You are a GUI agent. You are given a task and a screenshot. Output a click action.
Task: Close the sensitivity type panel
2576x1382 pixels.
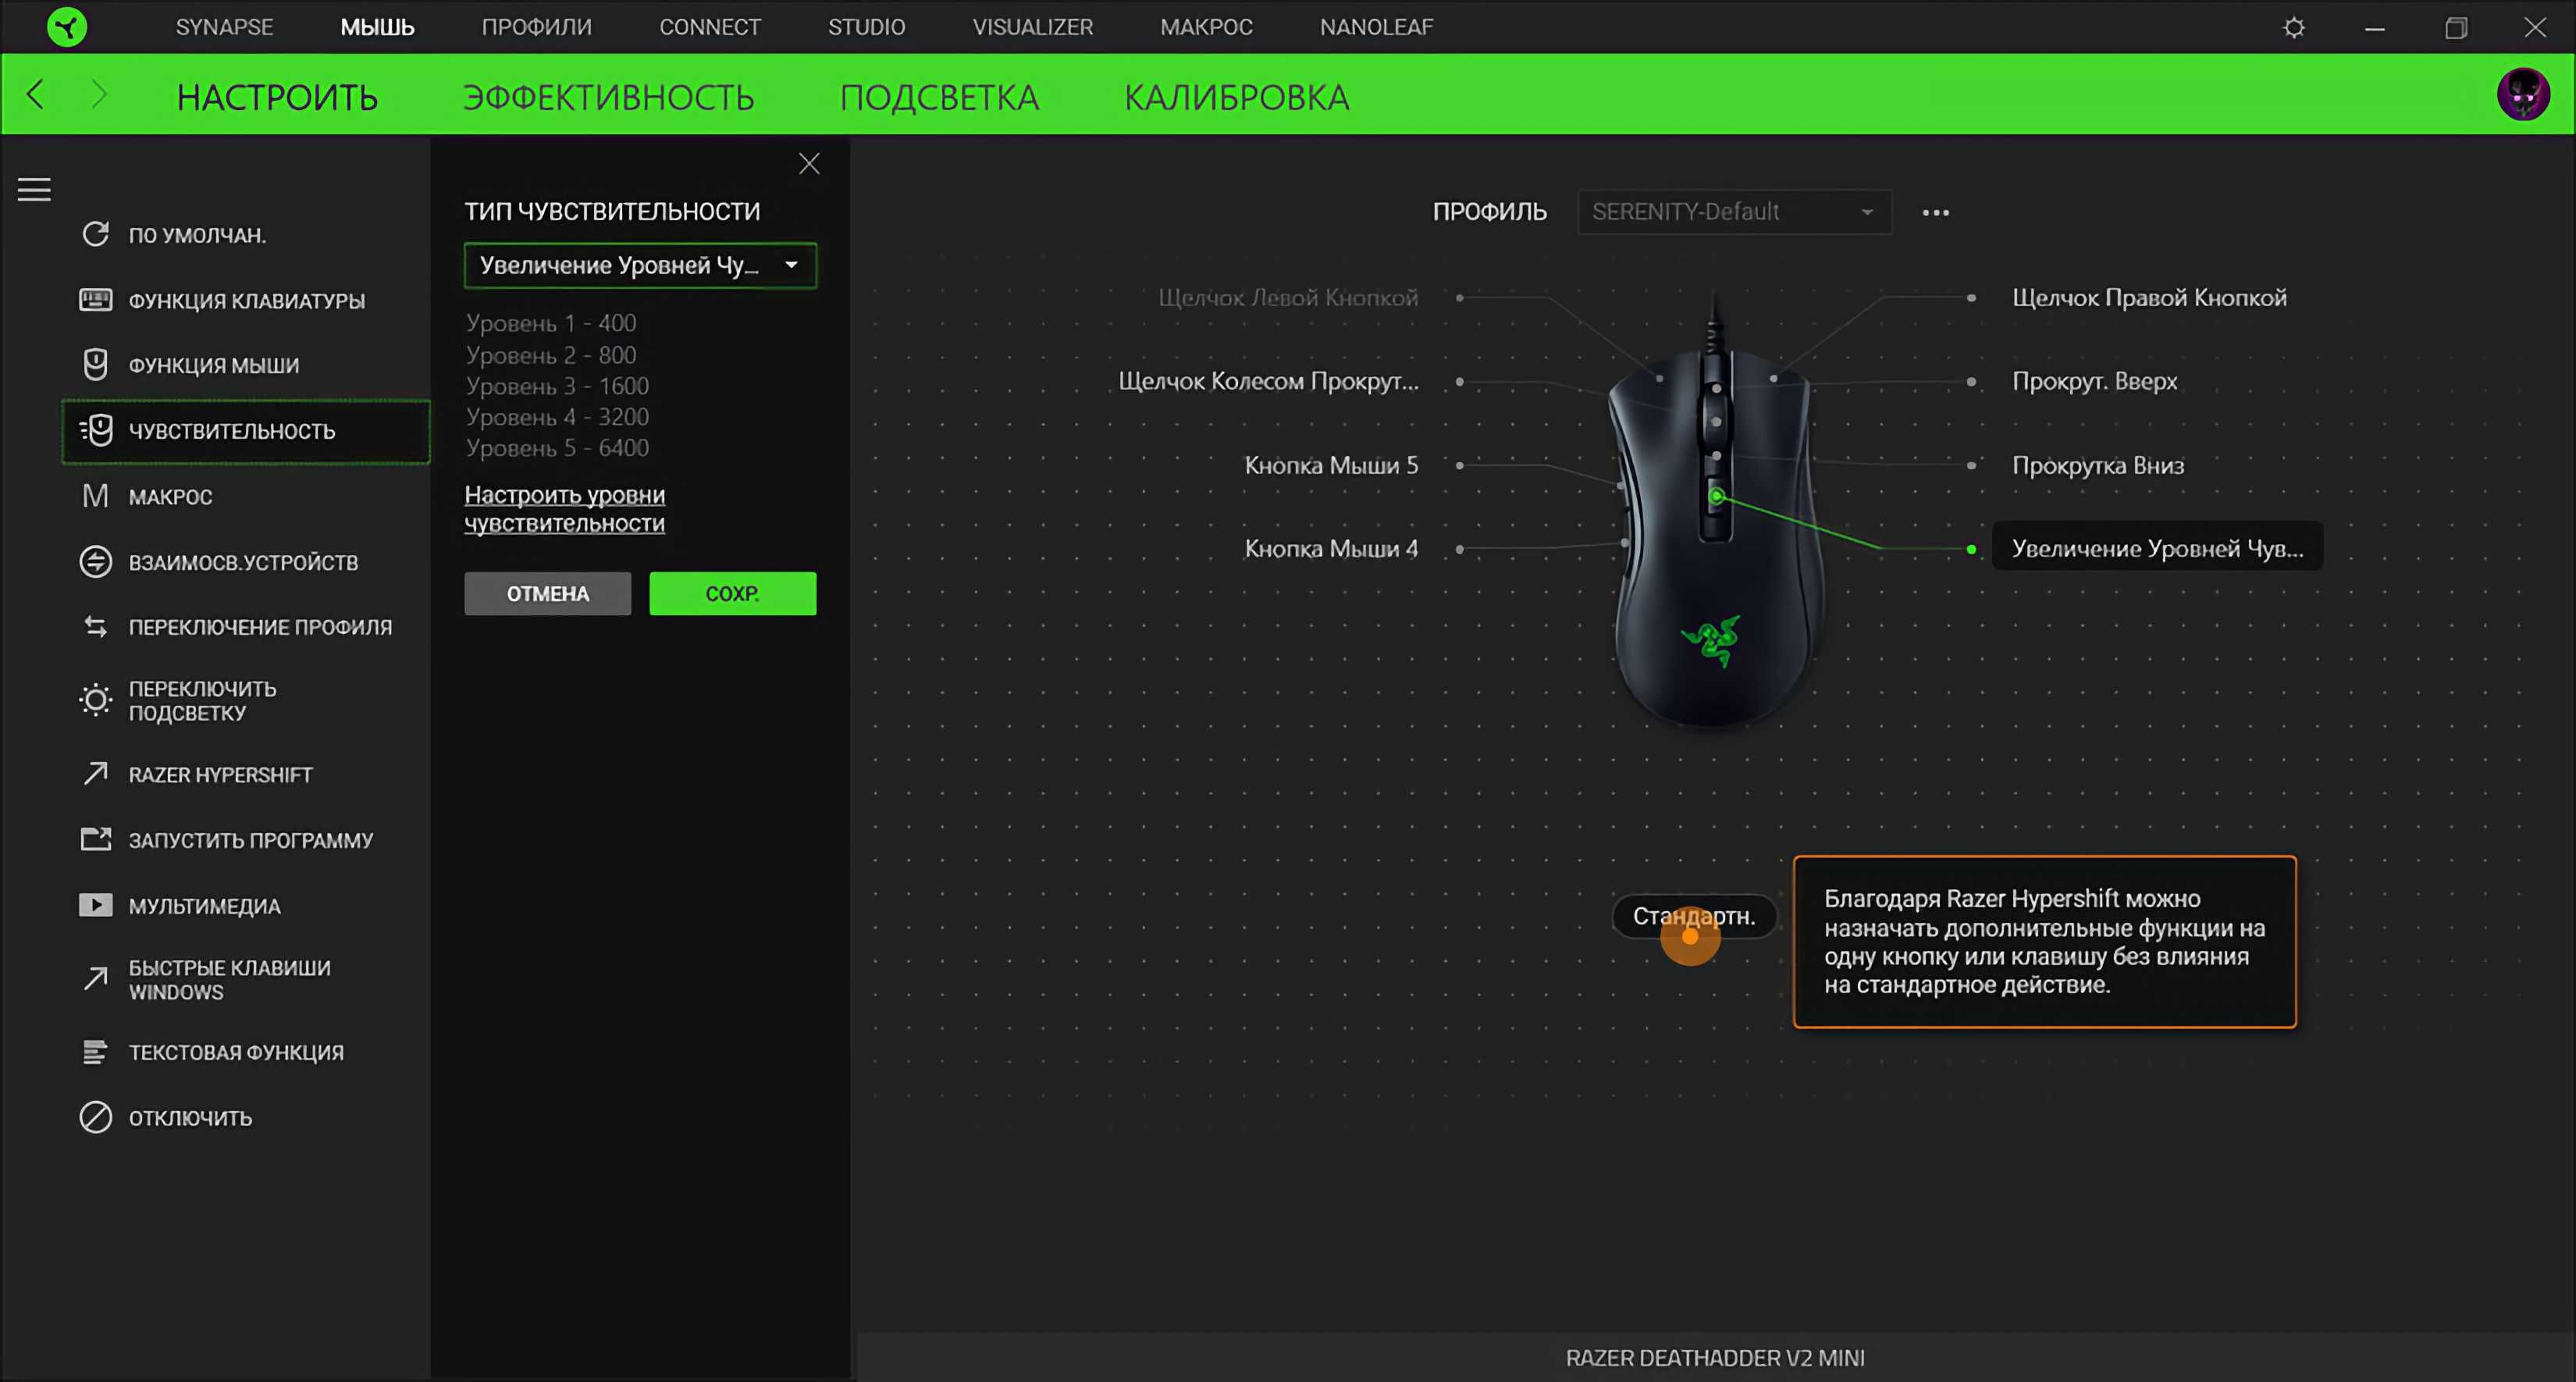(x=809, y=164)
